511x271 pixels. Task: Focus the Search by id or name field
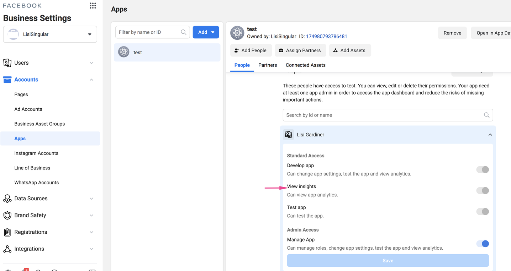coord(388,115)
